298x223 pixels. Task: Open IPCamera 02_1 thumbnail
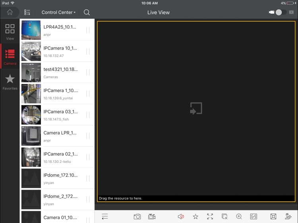(31, 157)
